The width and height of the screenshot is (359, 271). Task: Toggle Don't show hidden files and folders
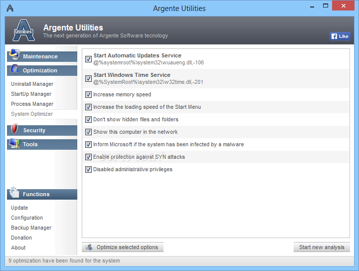(88, 120)
